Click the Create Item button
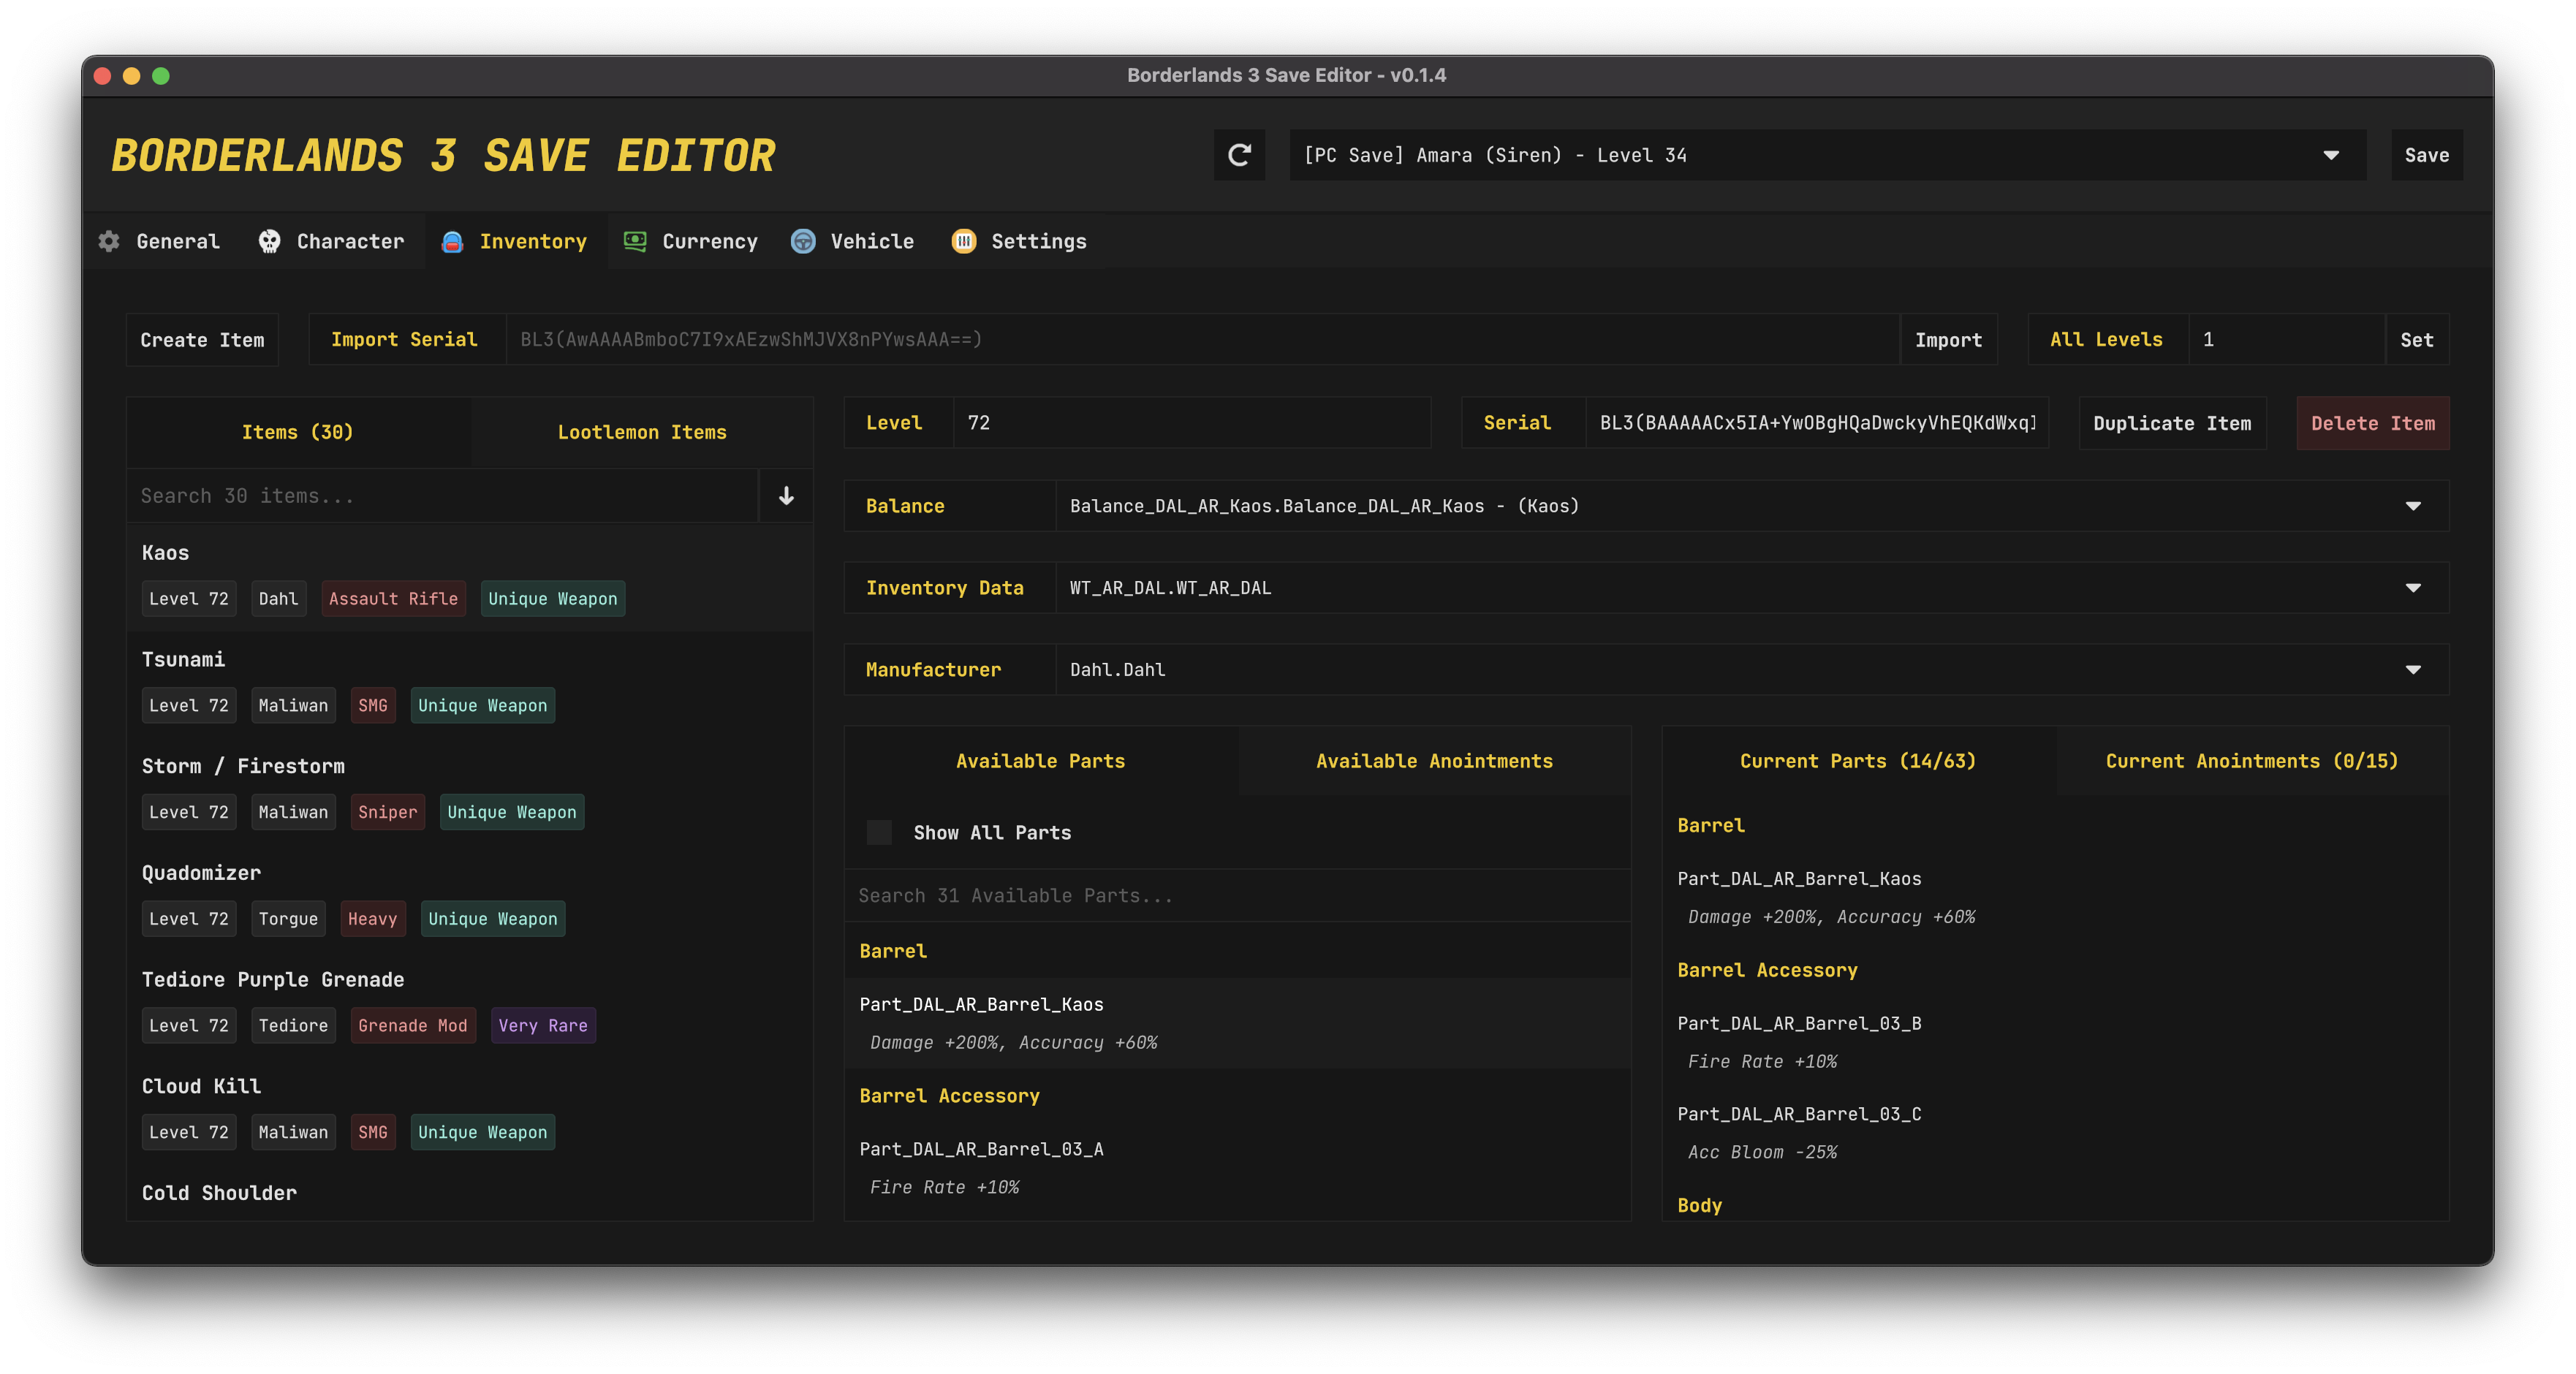The image size is (2576, 1374). (x=203, y=340)
